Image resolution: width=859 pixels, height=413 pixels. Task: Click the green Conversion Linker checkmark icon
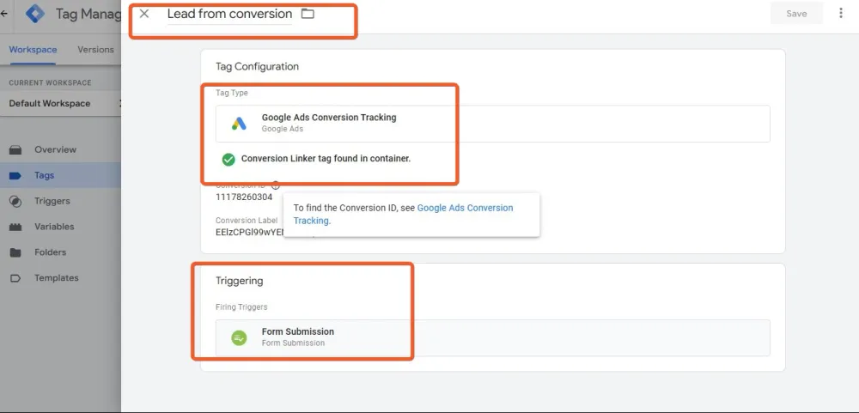click(228, 160)
